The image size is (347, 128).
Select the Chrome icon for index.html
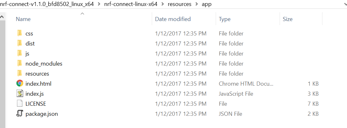point(20,83)
